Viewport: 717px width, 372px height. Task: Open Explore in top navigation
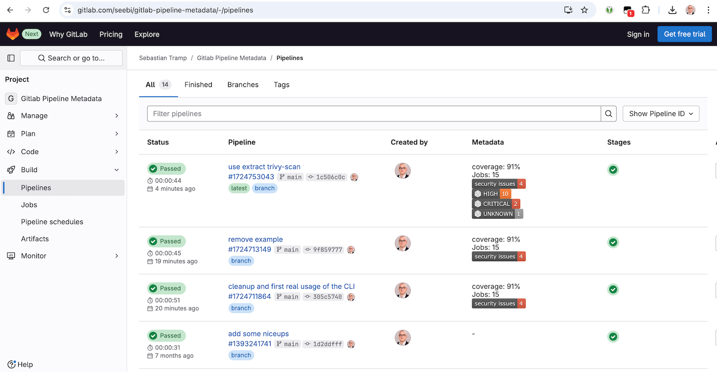coord(147,34)
